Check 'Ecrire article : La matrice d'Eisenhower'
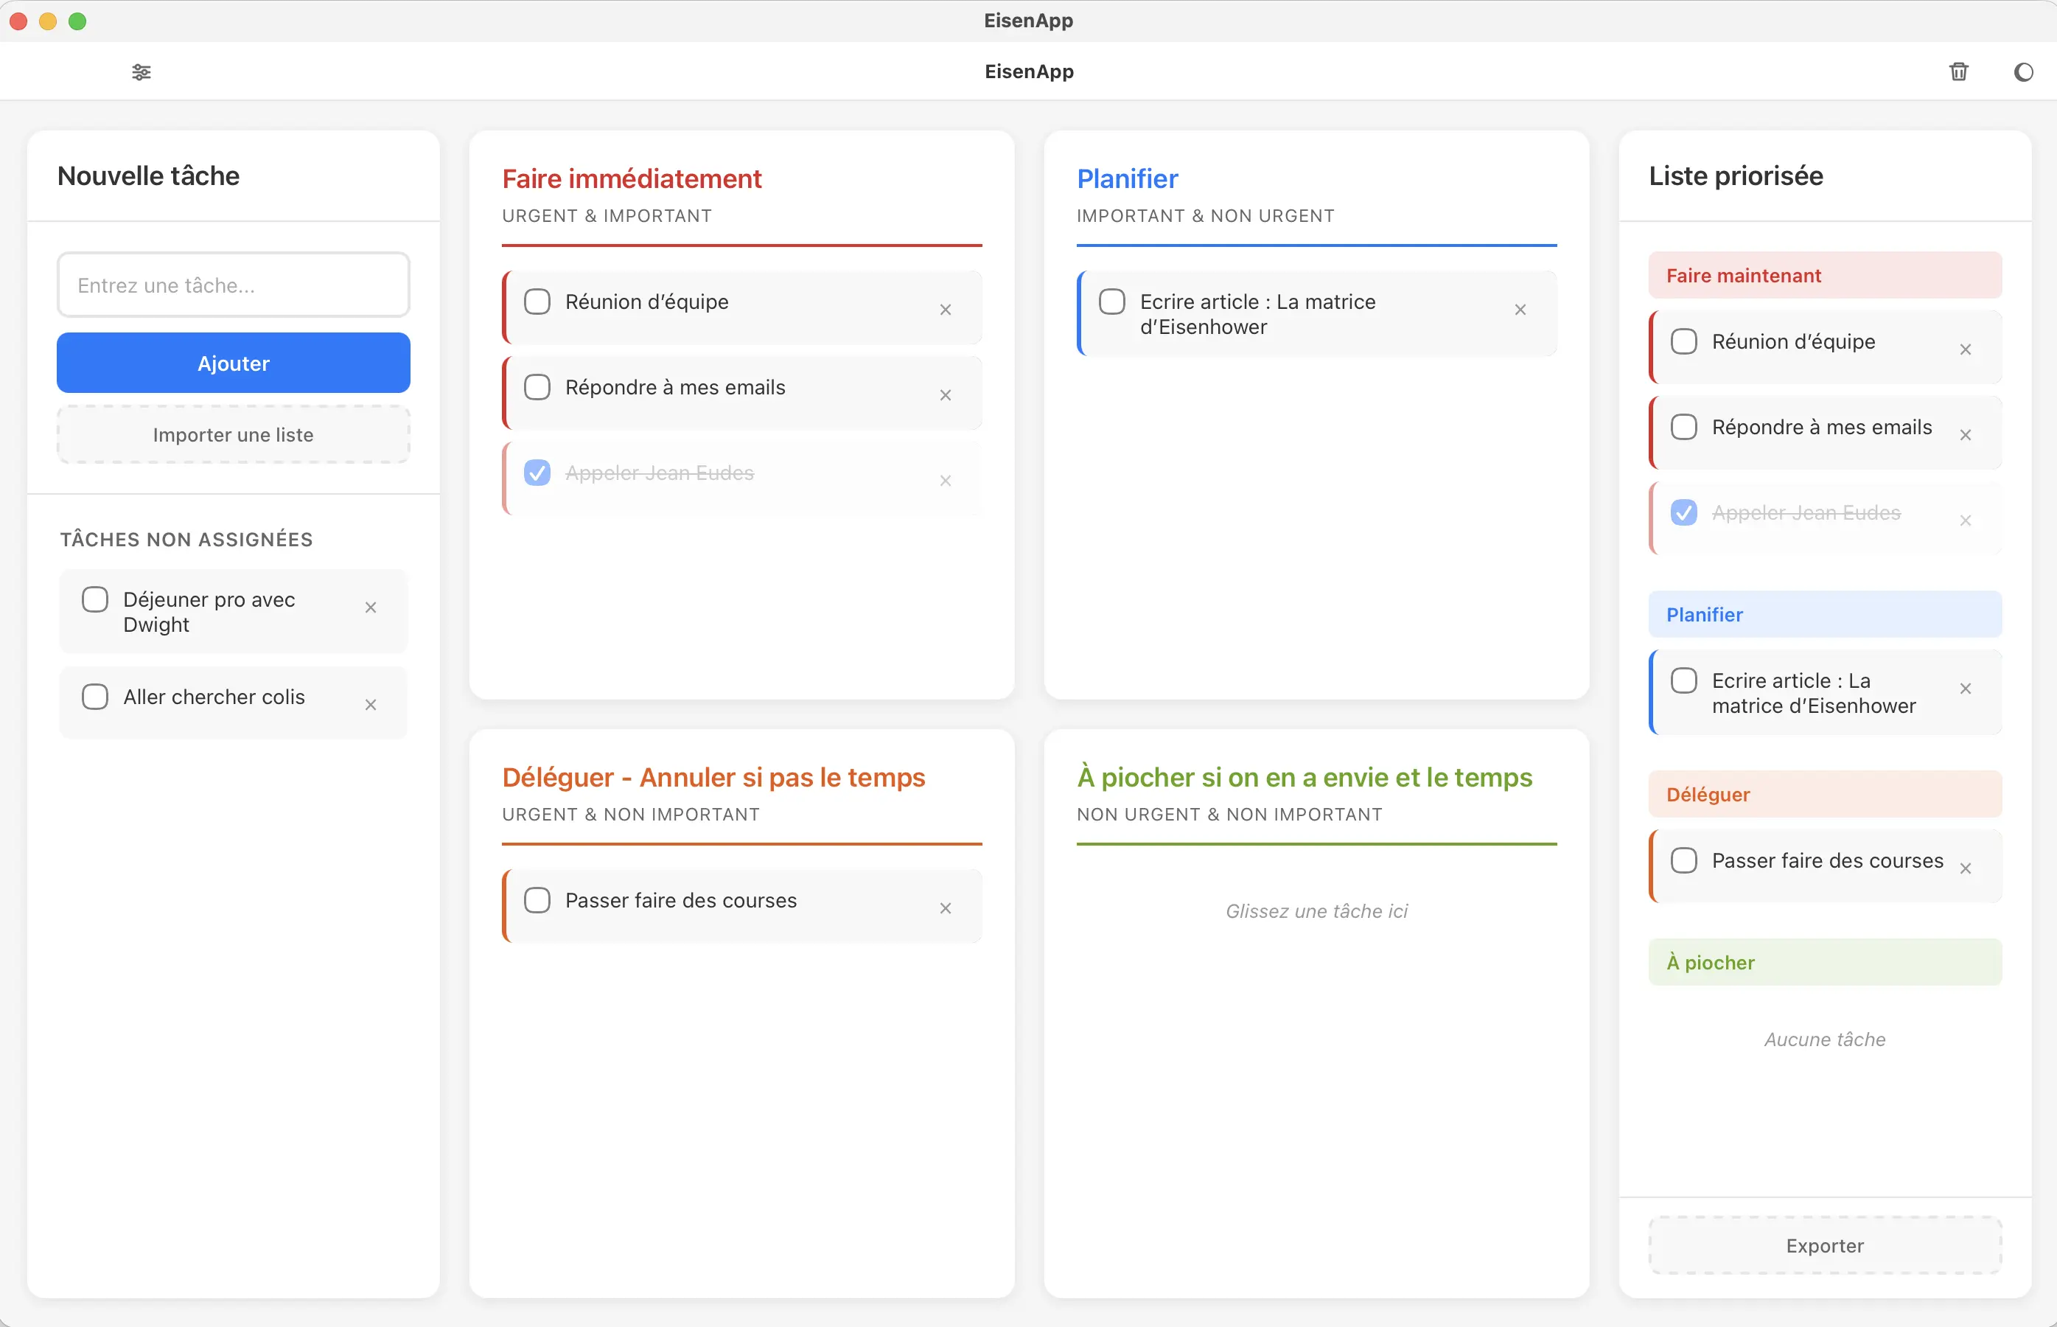 1111,301
